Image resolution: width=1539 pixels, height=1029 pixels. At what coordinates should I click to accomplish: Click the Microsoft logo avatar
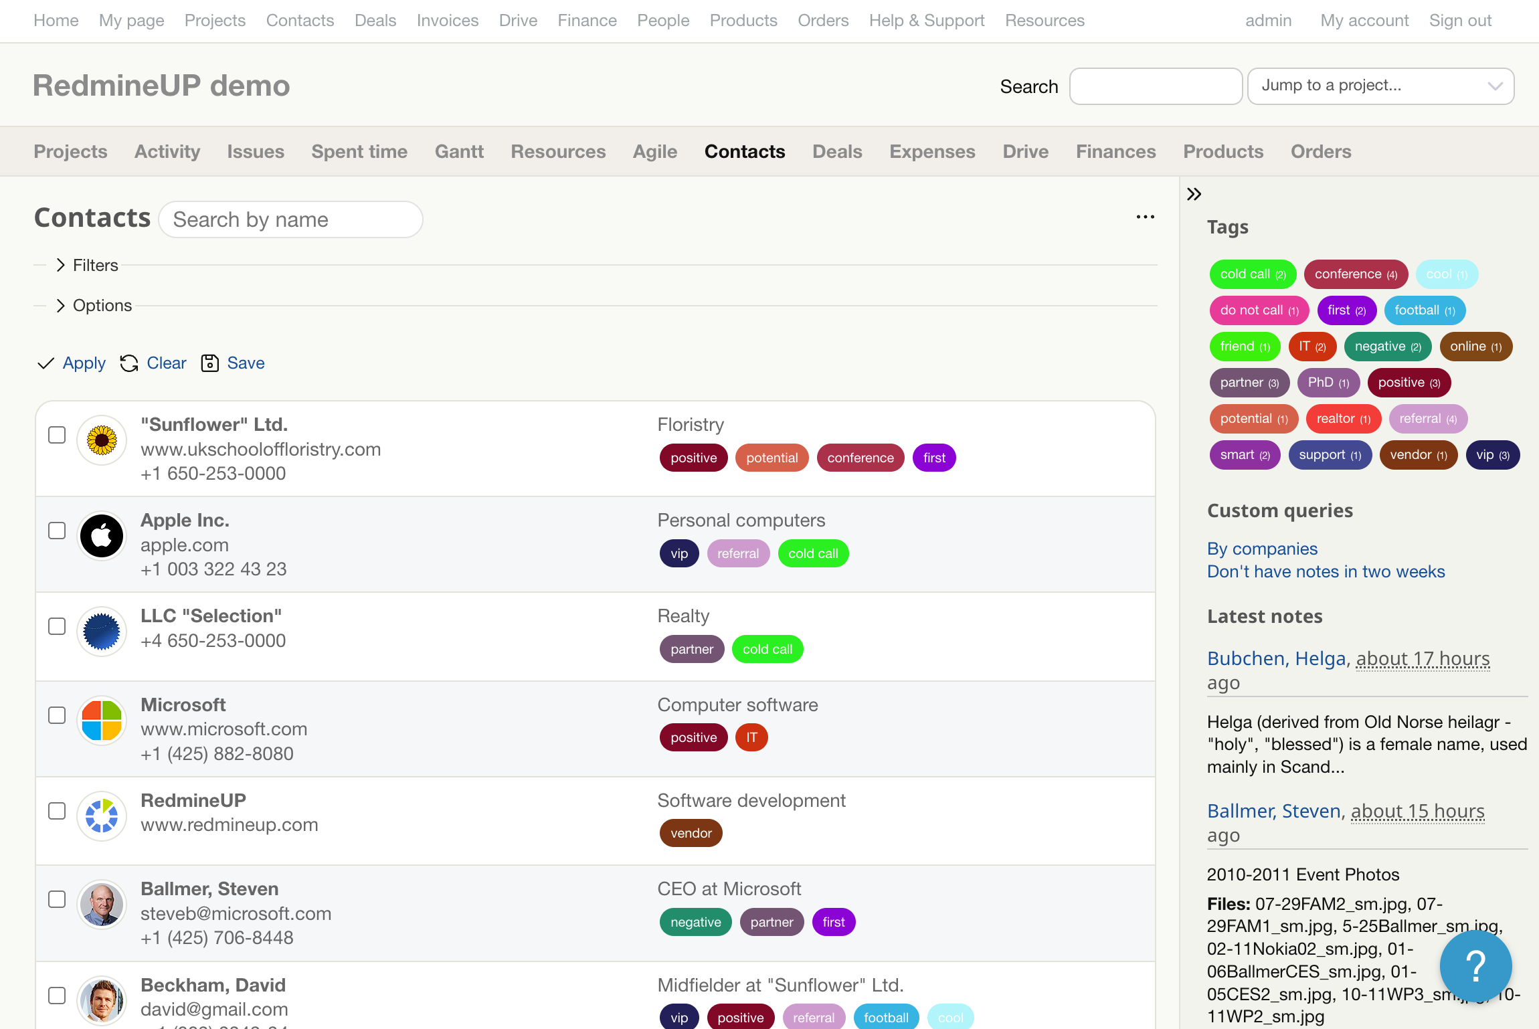102,720
